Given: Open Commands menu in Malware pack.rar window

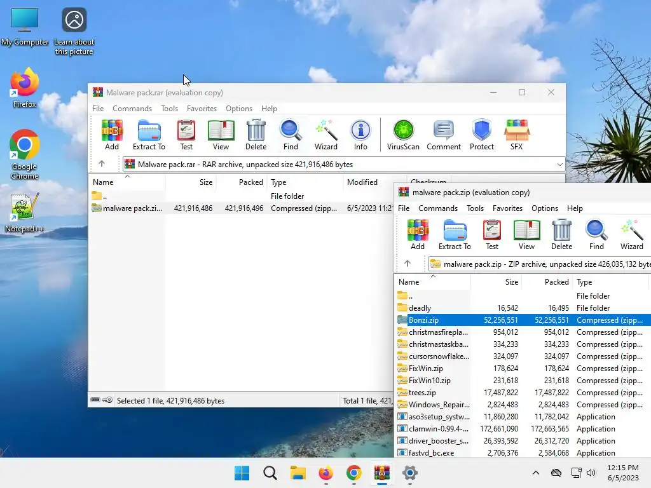Looking at the screenshot, I should 132,108.
